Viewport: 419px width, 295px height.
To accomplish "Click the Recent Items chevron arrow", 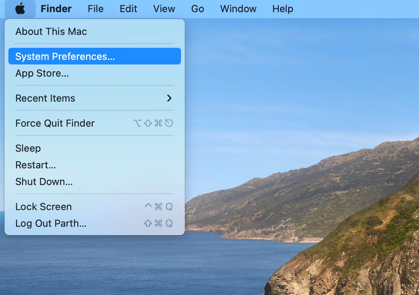I will pyautogui.click(x=169, y=98).
